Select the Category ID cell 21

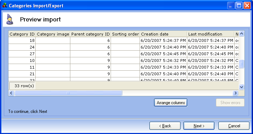pos(22,74)
